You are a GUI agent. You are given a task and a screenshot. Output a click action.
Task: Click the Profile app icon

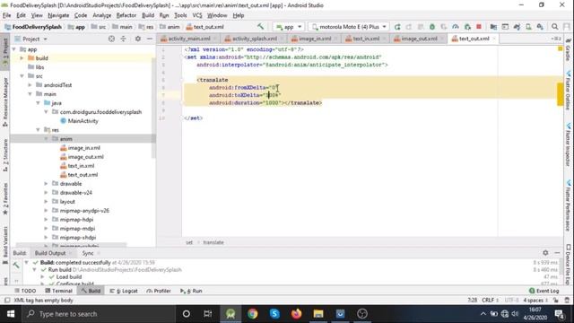[456, 27]
